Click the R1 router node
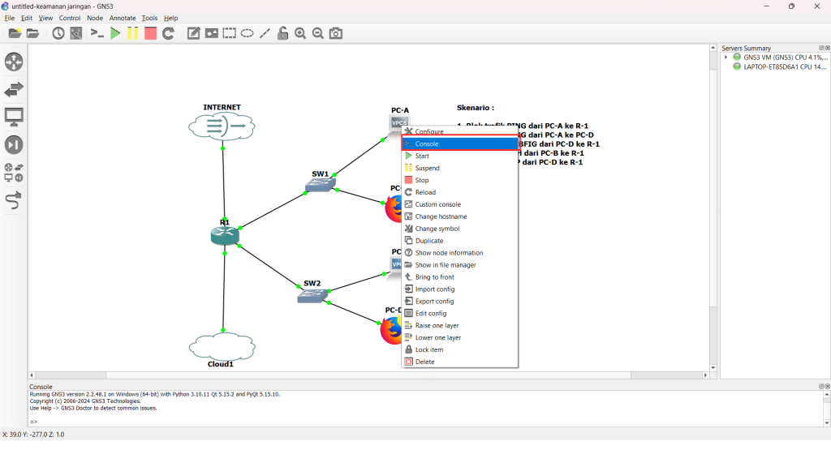This screenshot has height=467, width=831. pyautogui.click(x=224, y=234)
